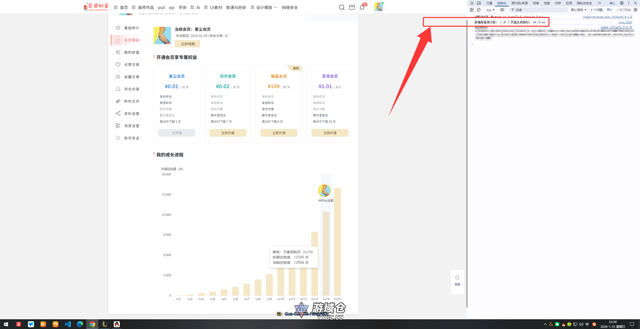The height and width of the screenshot is (329, 640).
Task: Open 账号安全 shield sidebar item
Action: click(132, 138)
